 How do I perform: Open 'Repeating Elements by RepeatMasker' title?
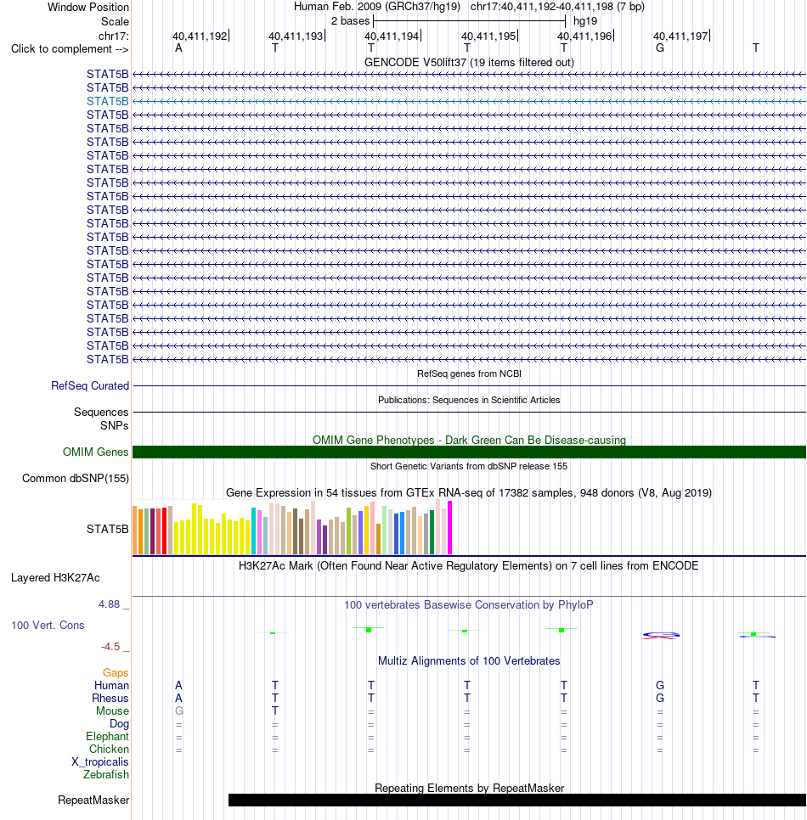[x=469, y=788]
